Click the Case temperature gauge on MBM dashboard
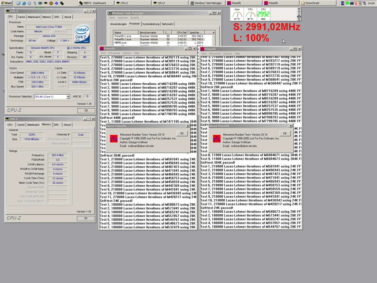The height and width of the screenshot is (283, 377). point(237,14)
